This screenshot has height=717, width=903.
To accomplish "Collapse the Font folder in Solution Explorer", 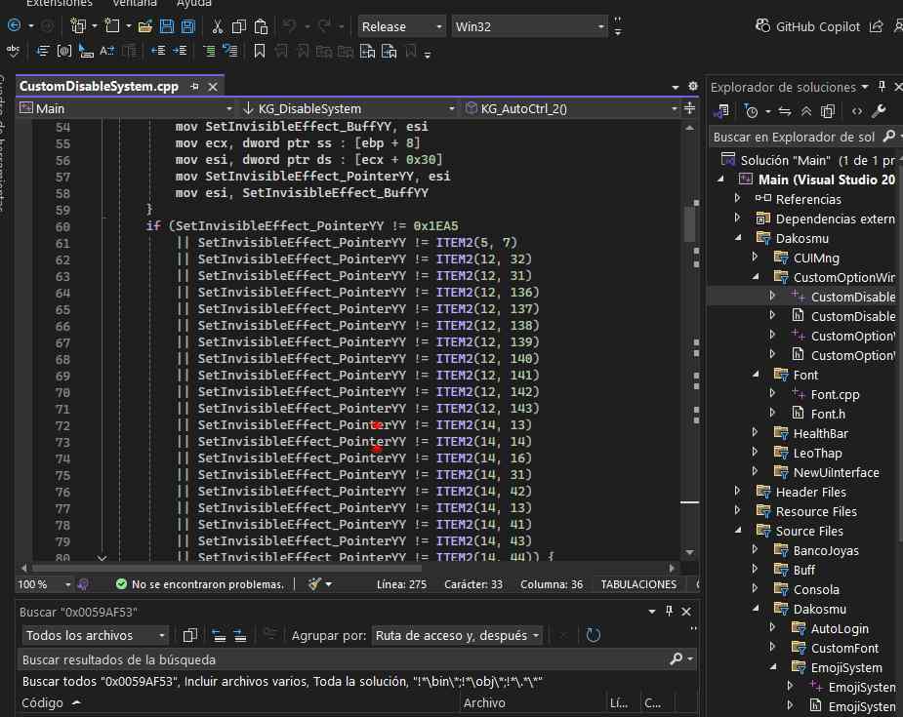I will point(756,375).
